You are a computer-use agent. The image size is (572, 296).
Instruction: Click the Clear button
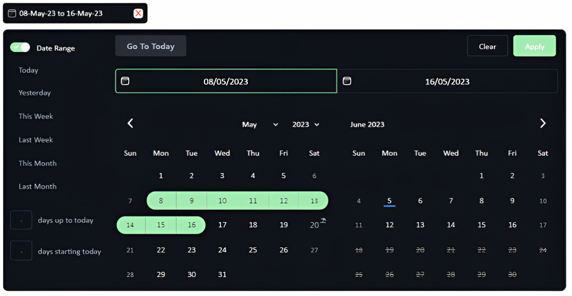point(487,46)
